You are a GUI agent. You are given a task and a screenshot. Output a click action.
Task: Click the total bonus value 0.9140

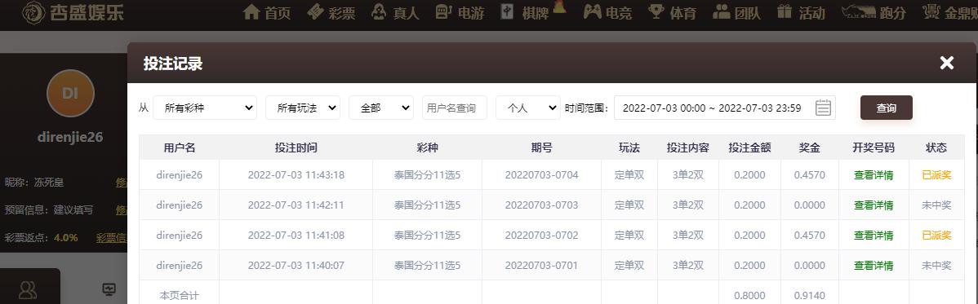[810, 295]
